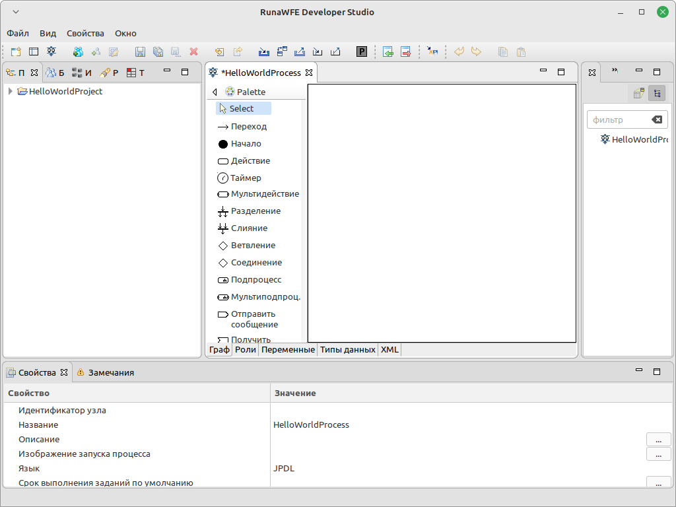Image resolution: width=676 pixels, height=507 pixels.
Task: Select the Действие palette tool
Action: point(244,161)
